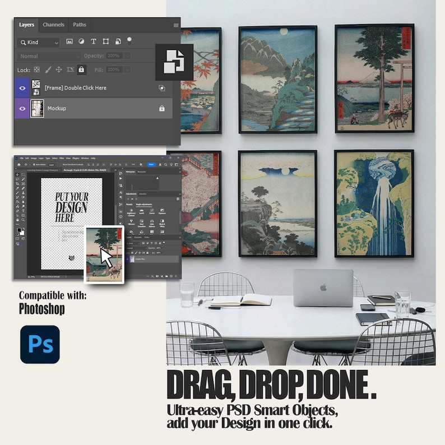Add a Curves adjustment in small window
This screenshot has width=445, height=445.
click(152, 211)
